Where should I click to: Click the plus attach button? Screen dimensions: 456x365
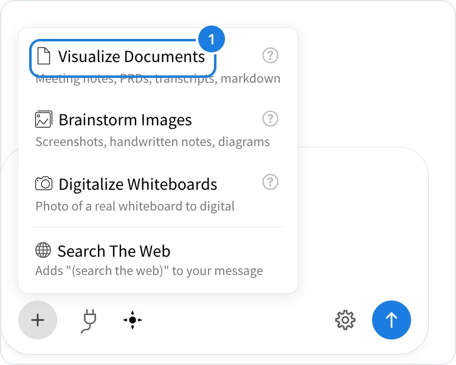[38, 320]
